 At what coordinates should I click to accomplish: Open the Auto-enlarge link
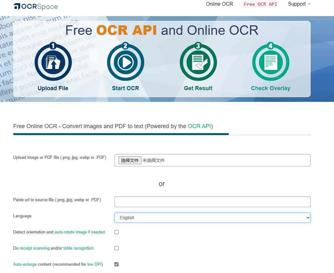point(25,264)
